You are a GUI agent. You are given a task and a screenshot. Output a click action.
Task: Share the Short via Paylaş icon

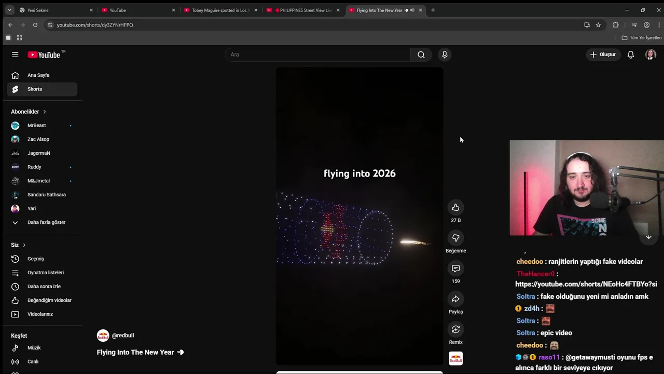tap(455, 299)
